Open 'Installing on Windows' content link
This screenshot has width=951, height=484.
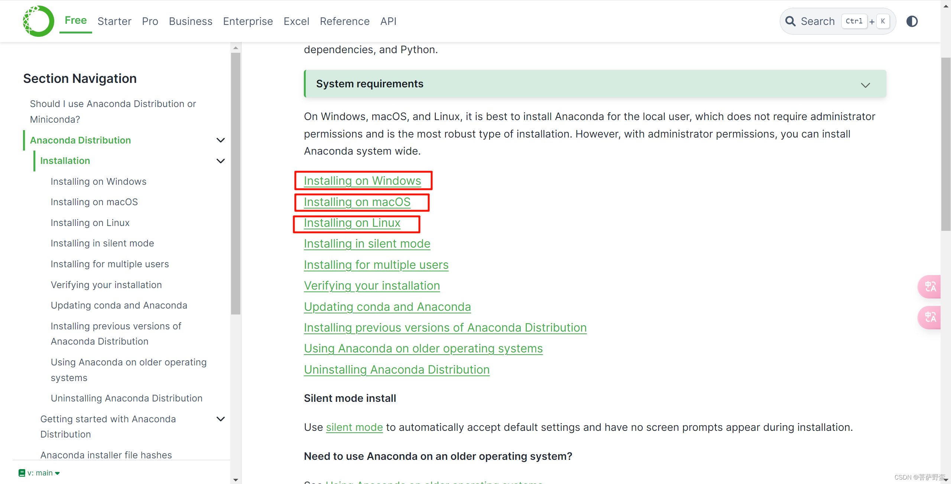[x=362, y=181]
